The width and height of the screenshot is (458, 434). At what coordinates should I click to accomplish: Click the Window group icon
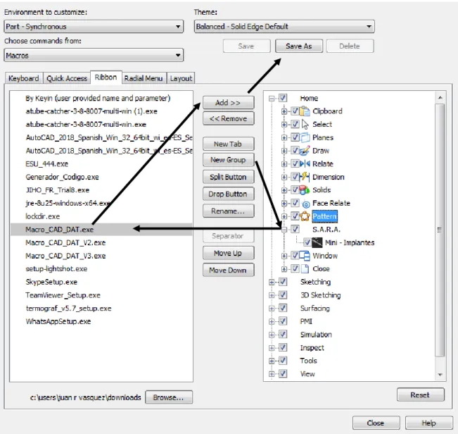click(x=305, y=256)
